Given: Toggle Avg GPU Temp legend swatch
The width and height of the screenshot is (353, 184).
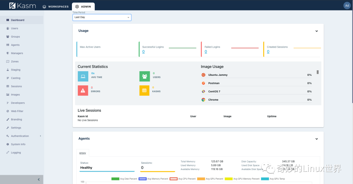Looking at the screenshot, I should (265, 179).
